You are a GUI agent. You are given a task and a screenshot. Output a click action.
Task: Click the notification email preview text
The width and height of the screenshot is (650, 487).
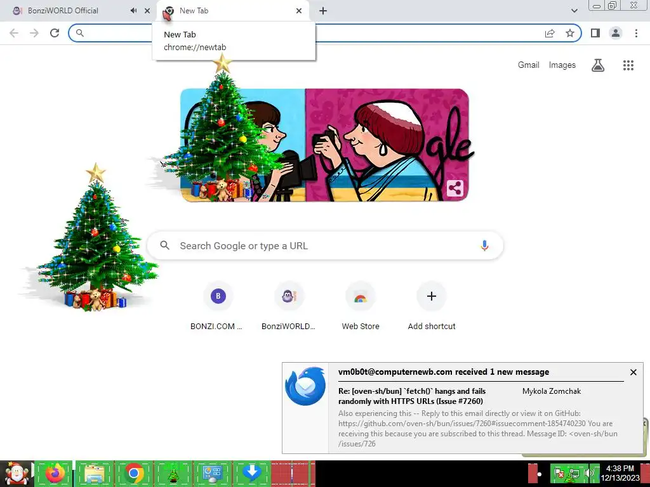[477, 429]
